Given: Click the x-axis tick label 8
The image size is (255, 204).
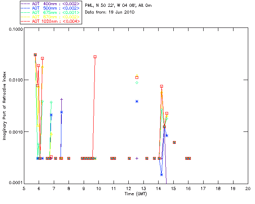Looking at the screenshot, I should [69, 188].
